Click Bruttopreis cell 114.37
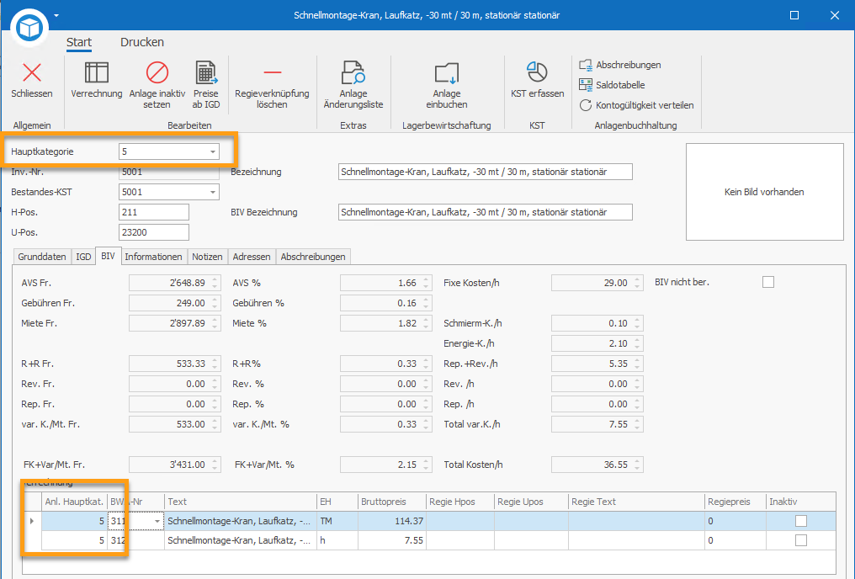Image resolution: width=855 pixels, height=579 pixels. point(391,521)
